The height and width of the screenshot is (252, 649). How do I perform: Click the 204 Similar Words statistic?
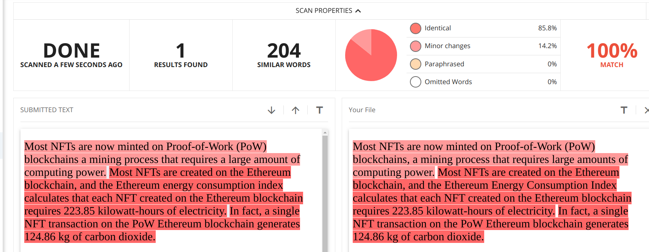pyautogui.click(x=284, y=55)
